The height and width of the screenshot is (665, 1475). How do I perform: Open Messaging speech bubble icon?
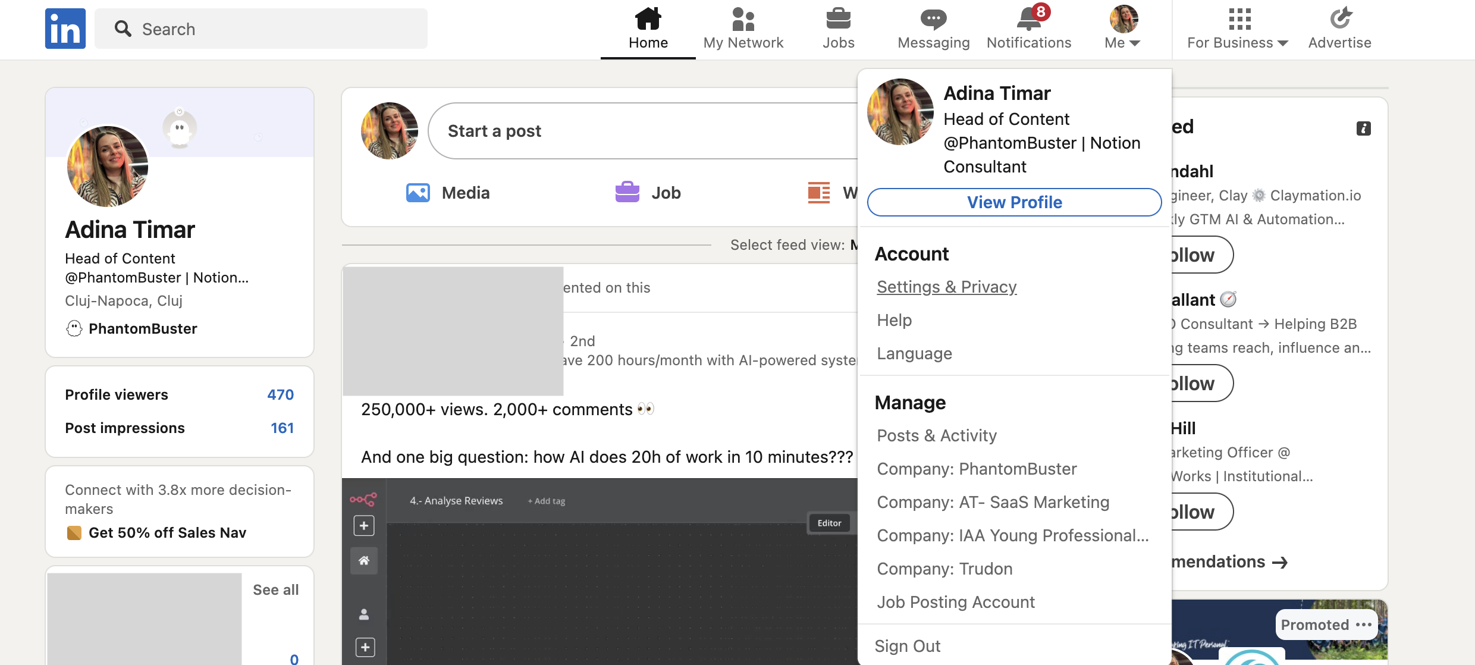(934, 19)
